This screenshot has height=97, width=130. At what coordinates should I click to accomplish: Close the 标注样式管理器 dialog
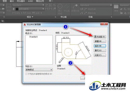[x=104, y=24]
